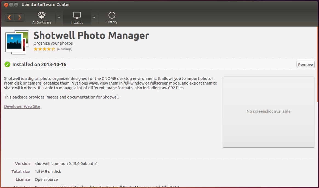The height and width of the screenshot is (188, 319).
Task: Click the Shotwell Photo Manager title
Action: [91, 36]
